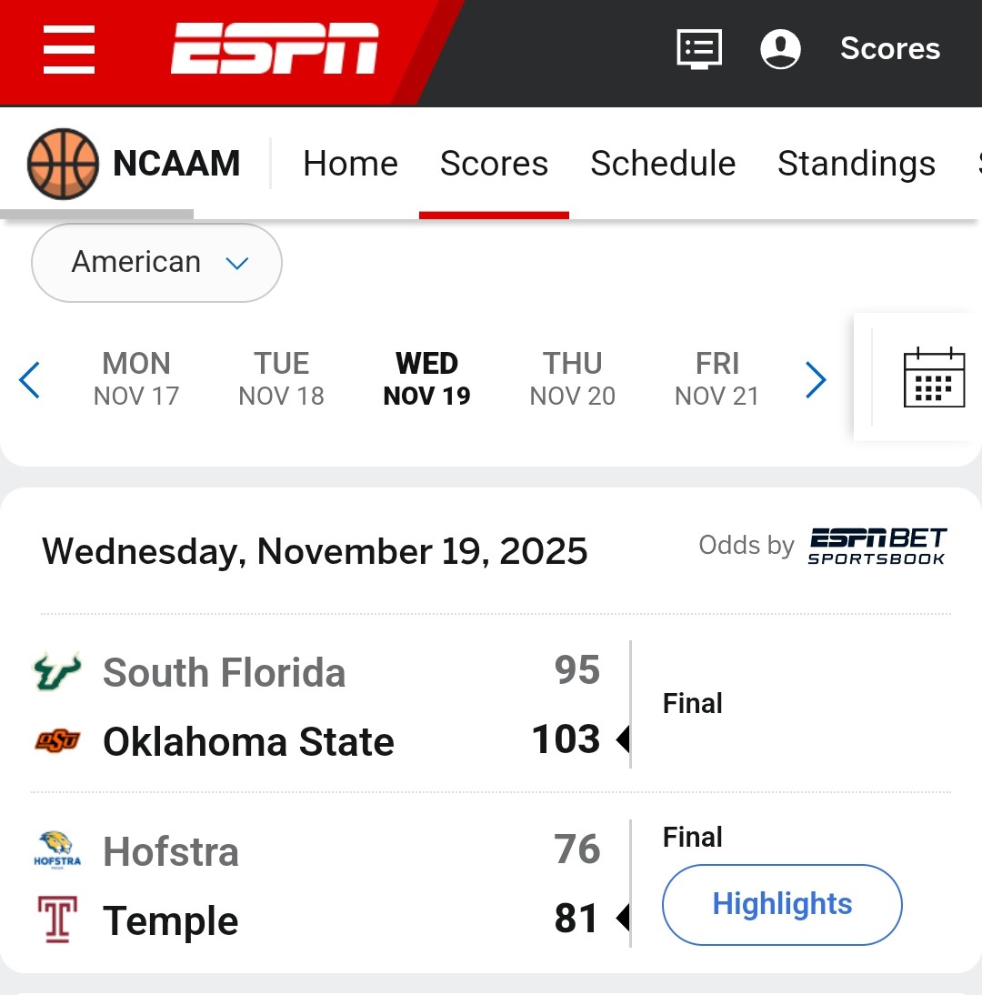Tap the Oklahoma State team logo
Screen dimensions: 982x995
point(57,741)
